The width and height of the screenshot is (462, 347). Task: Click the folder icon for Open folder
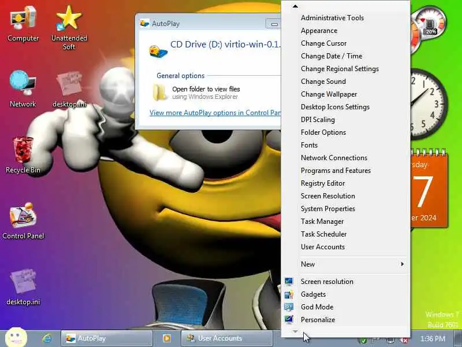(160, 93)
